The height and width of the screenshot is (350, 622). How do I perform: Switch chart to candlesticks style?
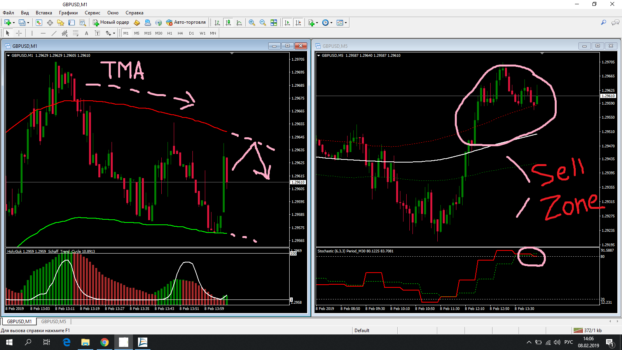coord(228,23)
